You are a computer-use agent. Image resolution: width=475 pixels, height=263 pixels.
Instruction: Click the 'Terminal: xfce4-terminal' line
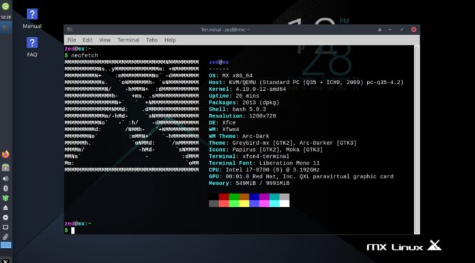249,156
